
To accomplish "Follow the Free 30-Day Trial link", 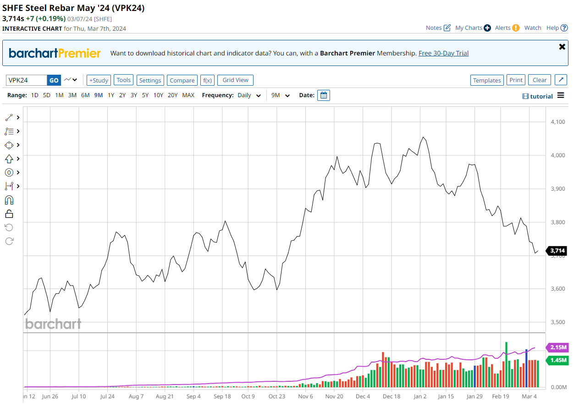I will [443, 53].
